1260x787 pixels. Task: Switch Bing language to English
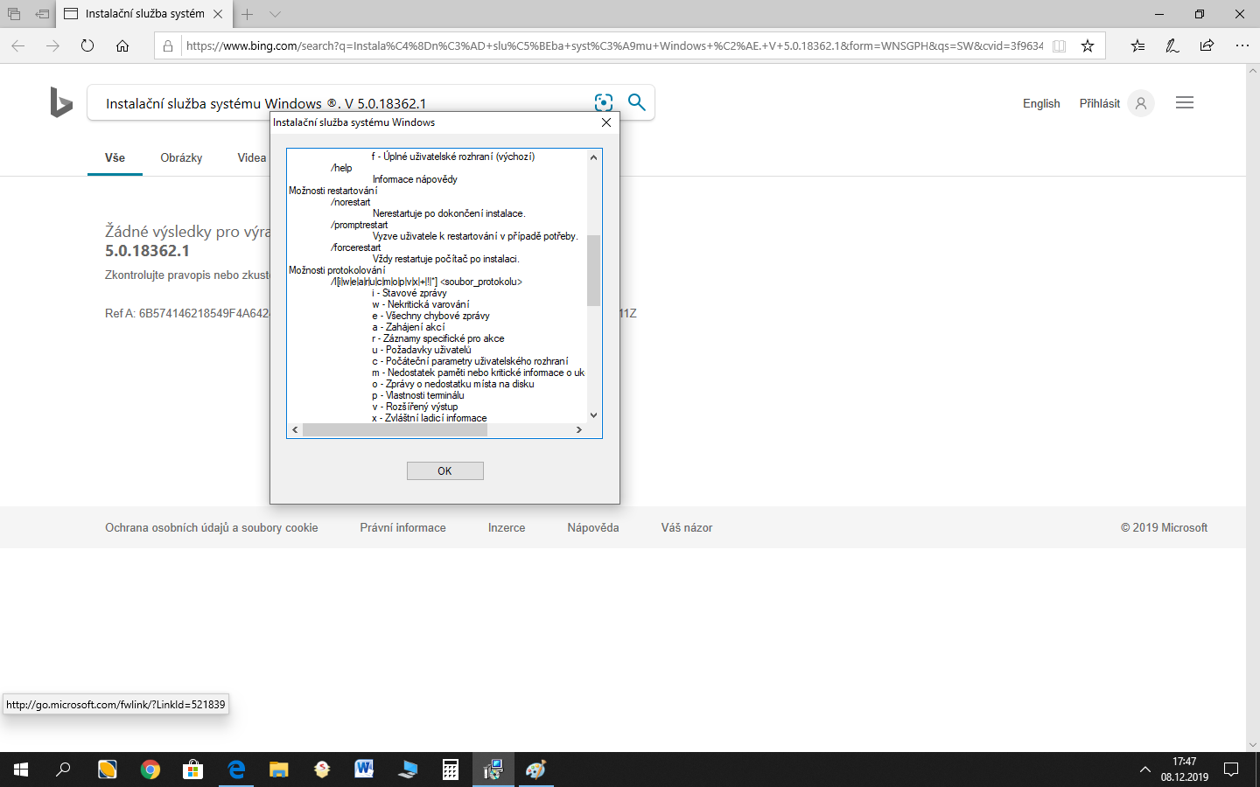(x=1041, y=103)
